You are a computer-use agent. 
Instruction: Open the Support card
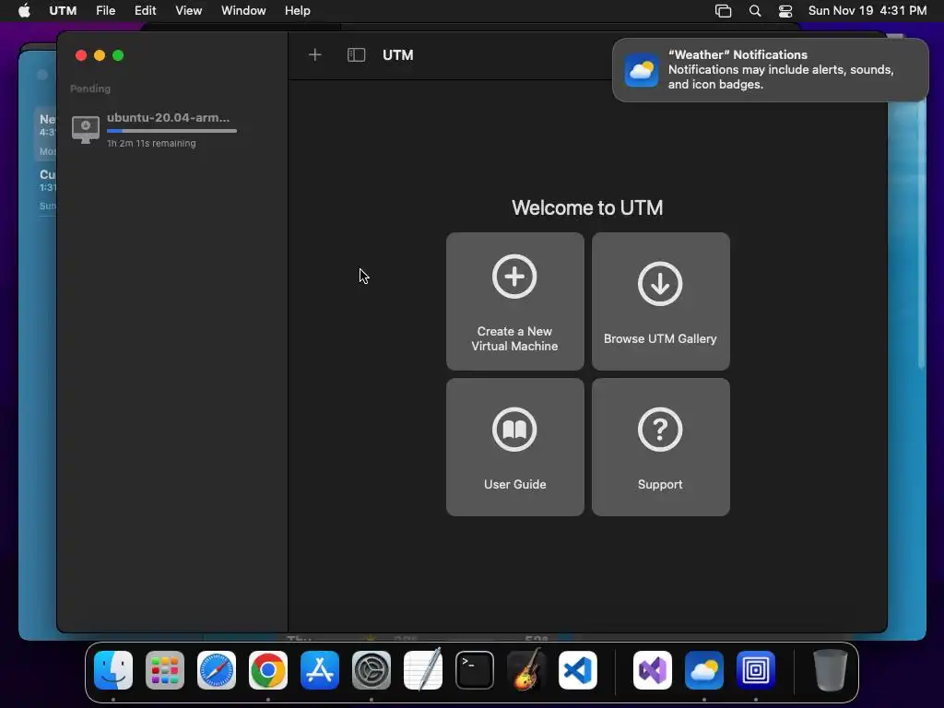pos(660,447)
